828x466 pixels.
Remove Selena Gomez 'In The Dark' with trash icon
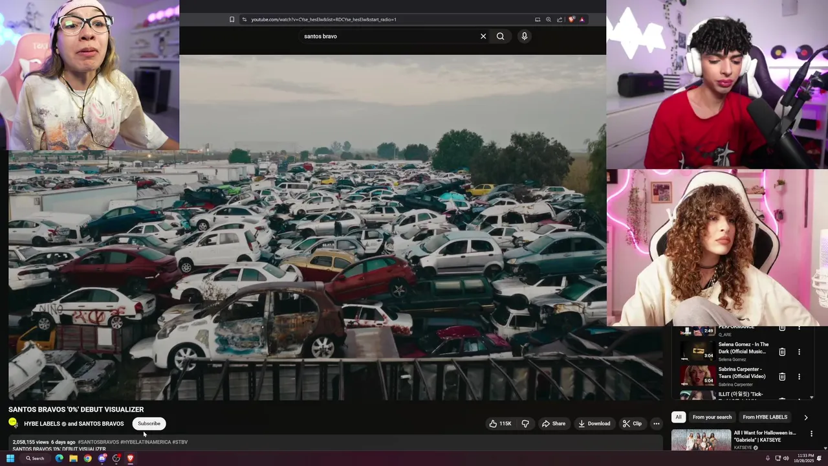(782, 351)
